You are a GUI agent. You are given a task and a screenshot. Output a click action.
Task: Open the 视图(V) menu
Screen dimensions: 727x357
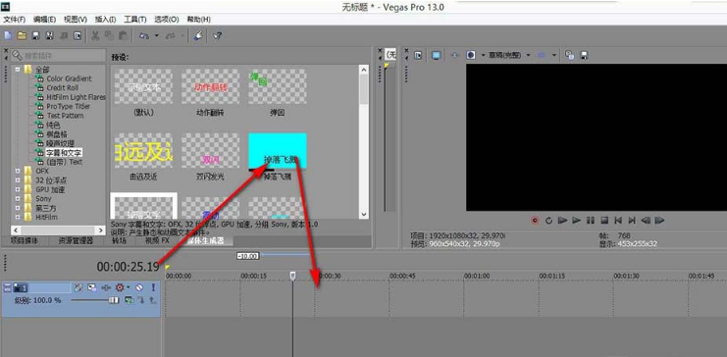pos(76,20)
